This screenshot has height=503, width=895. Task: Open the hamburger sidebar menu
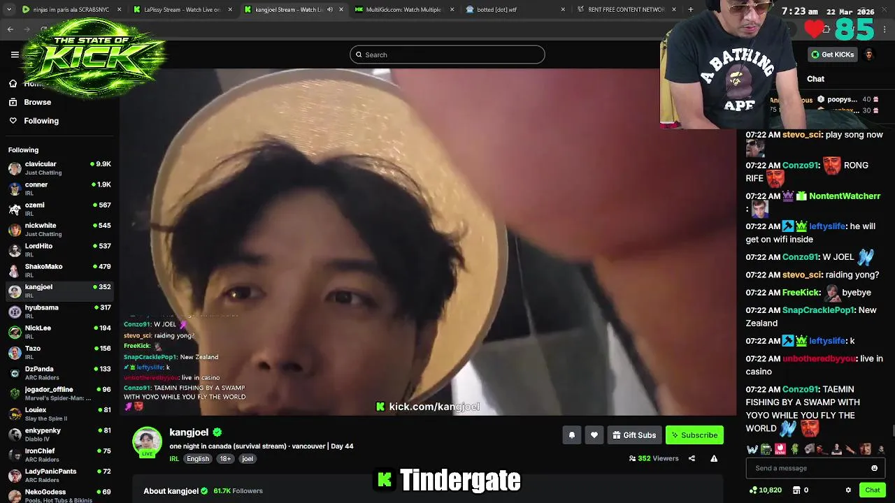15,54
